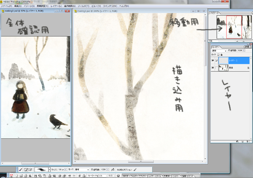The width and height of the screenshot is (253, 178).
Task: Click the Navigator zoom-out icon
Action: coord(237,41)
